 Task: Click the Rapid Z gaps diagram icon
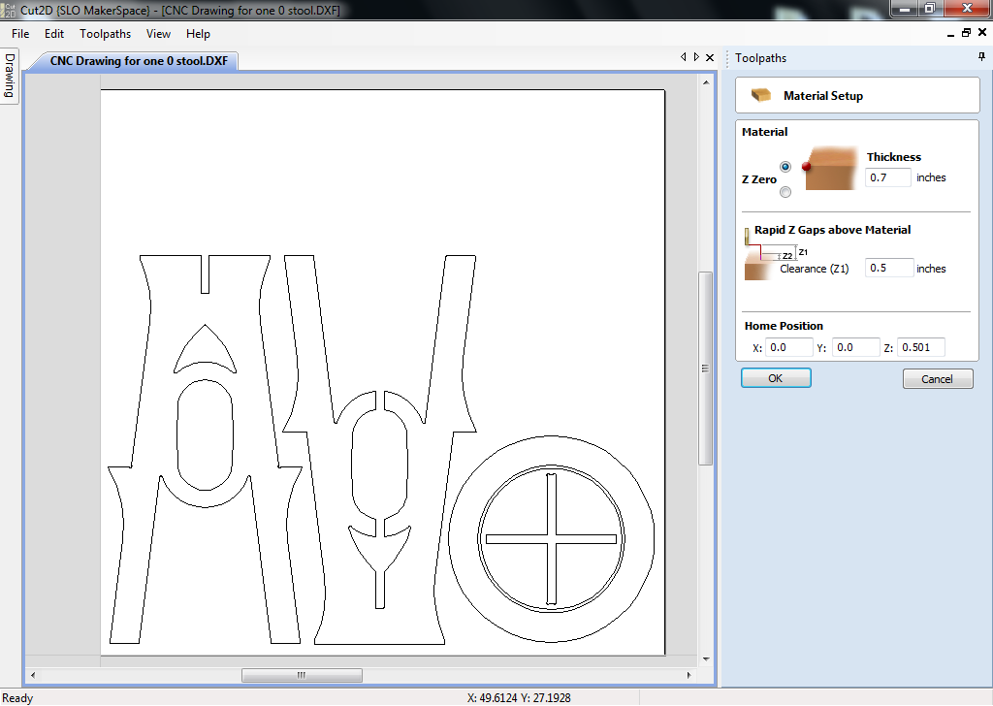776,254
